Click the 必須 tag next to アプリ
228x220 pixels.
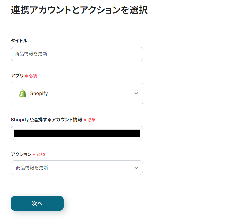[33, 76]
